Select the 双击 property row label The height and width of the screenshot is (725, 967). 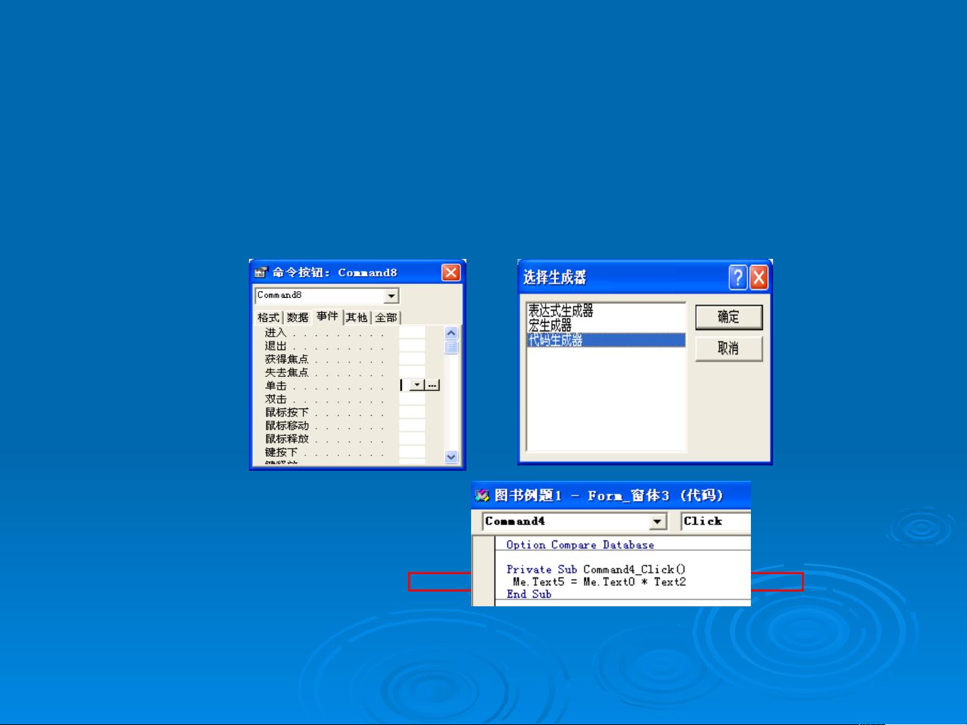275,399
